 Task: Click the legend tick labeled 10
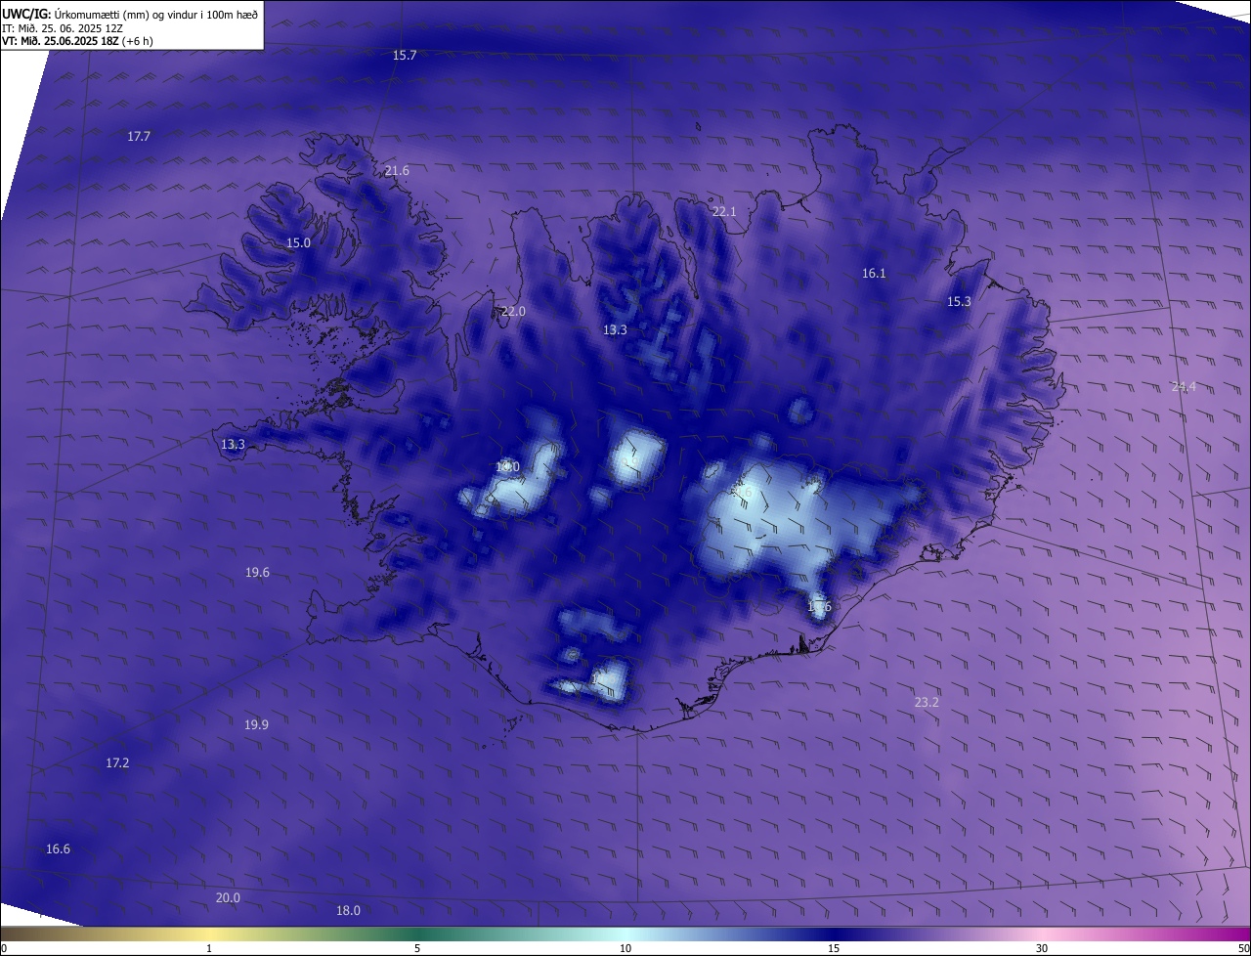625,948
